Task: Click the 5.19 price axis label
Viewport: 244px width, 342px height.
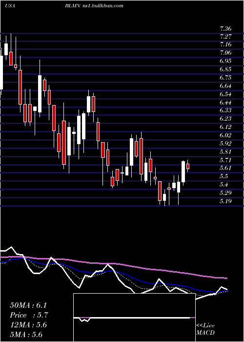Action: (225, 201)
